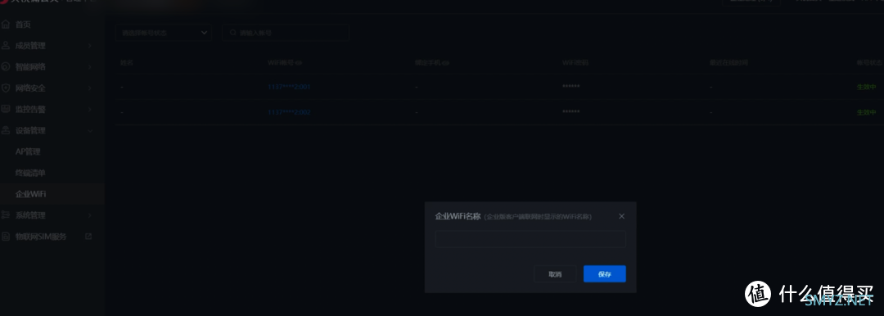Open the account status filter dropdown
Screen dimensions: 884x316
point(164,33)
